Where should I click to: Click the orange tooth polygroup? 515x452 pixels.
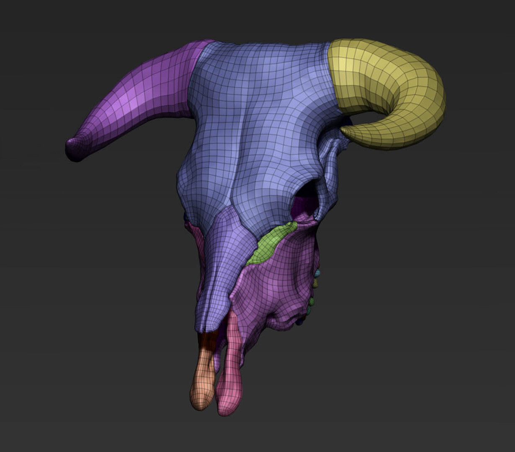[204, 371]
